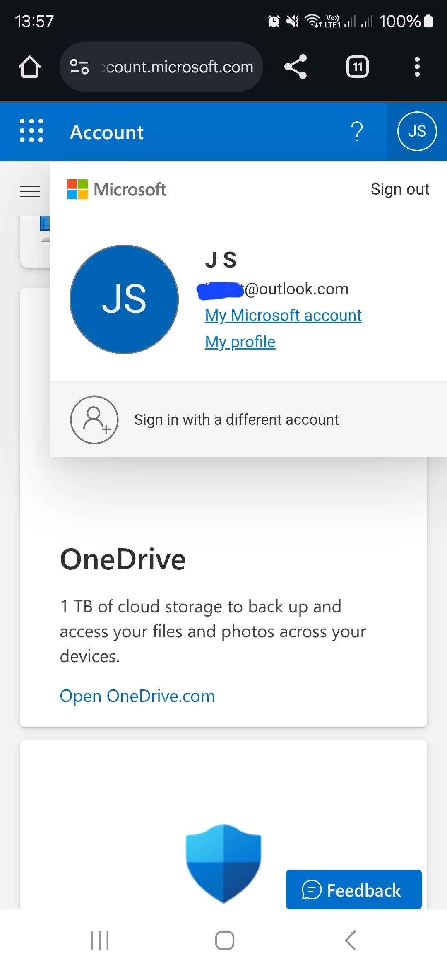The width and height of the screenshot is (447, 969).
Task: Tap the Android back navigation button
Action: click(x=350, y=940)
